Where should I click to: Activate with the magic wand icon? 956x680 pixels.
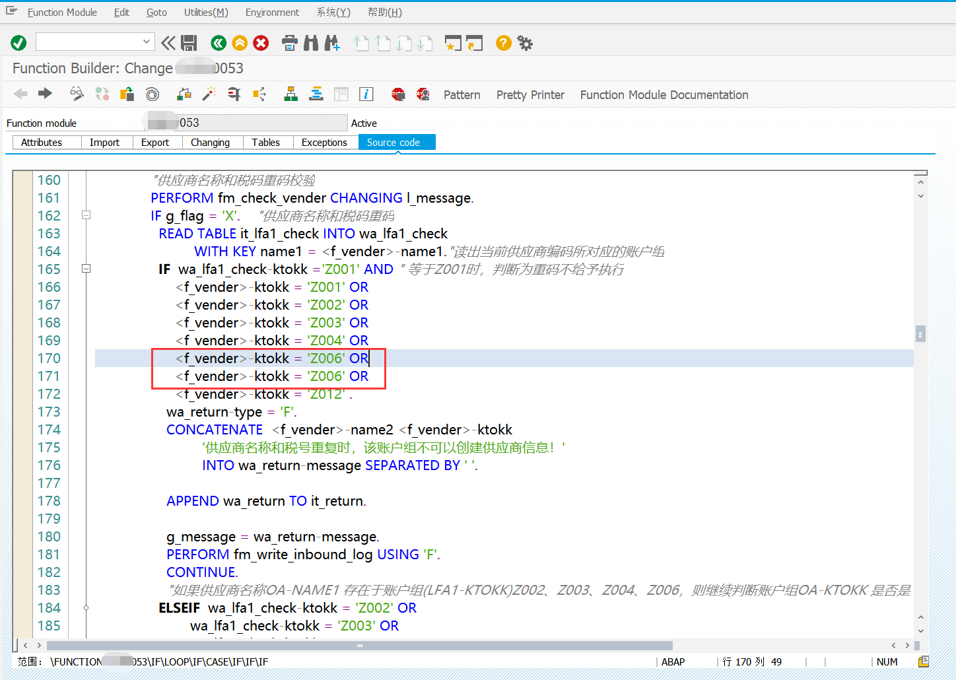coord(209,94)
